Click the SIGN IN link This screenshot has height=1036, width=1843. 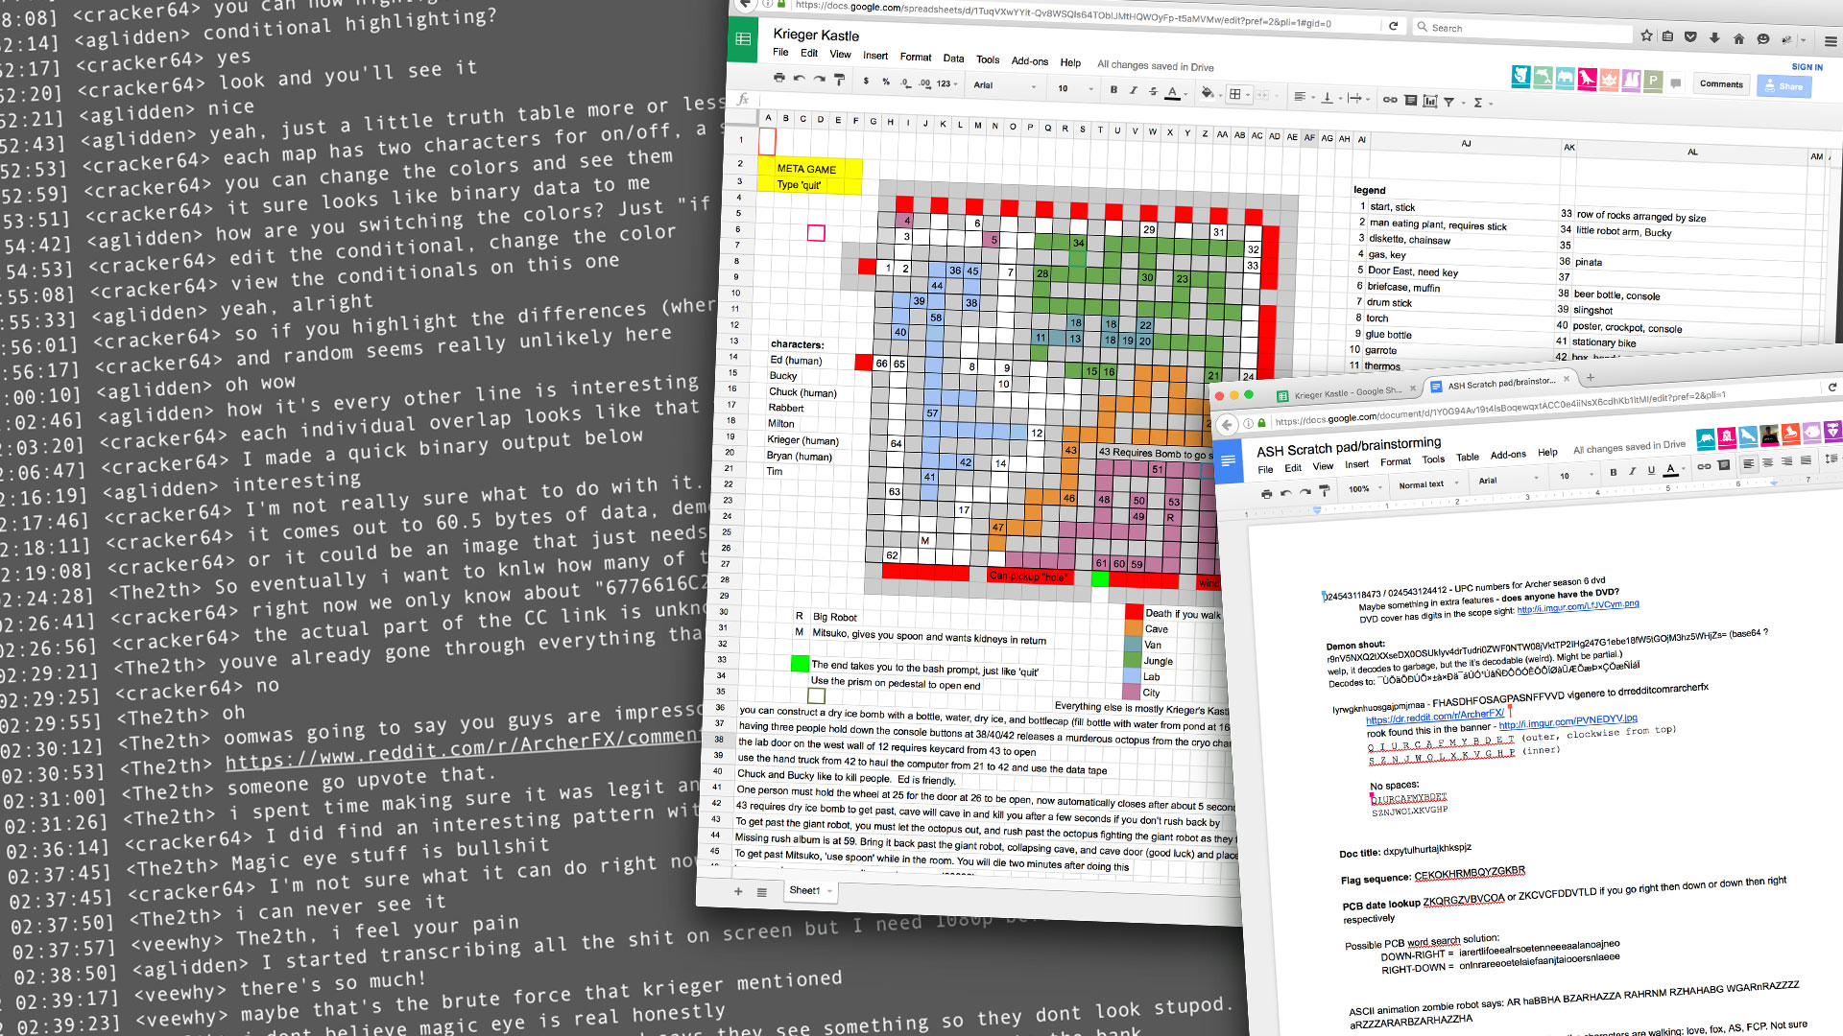point(1807,67)
